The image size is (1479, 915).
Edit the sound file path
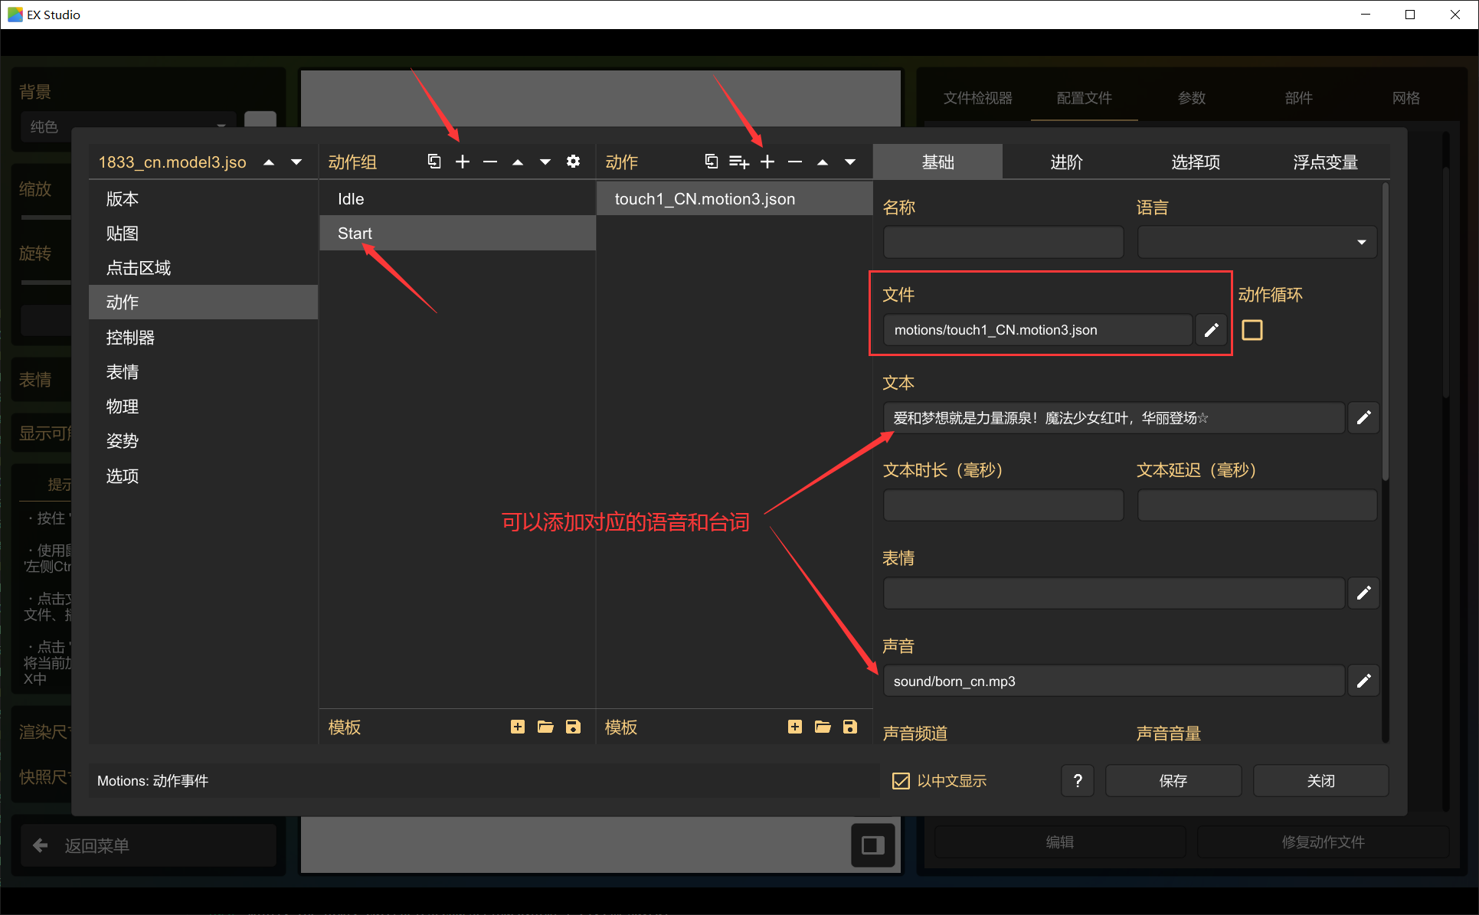1363,681
